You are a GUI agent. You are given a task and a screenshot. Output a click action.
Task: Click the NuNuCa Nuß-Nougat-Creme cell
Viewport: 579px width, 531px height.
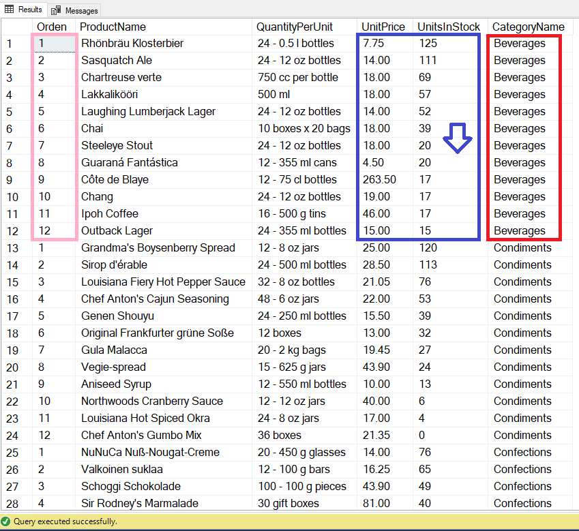click(164, 452)
